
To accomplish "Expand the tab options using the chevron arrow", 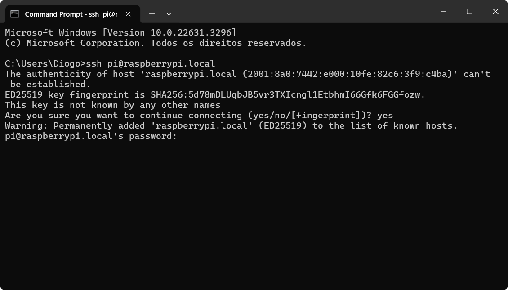I will click(x=169, y=14).
